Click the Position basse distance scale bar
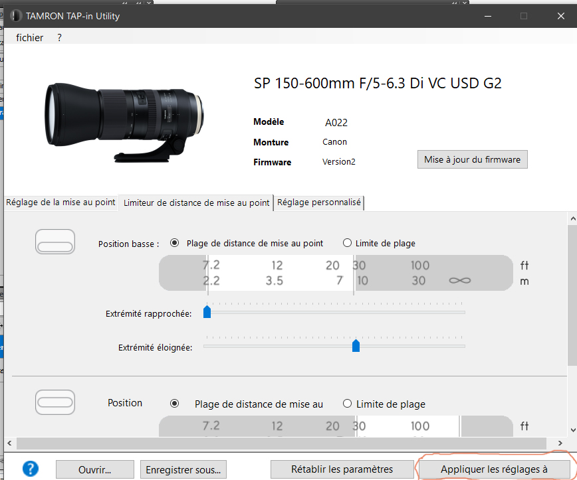Image resolution: width=577 pixels, height=480 pixels. click(x=336, y=273)
